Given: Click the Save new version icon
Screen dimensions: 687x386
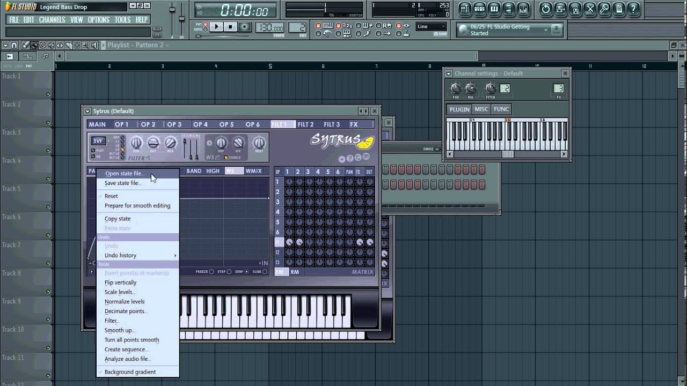Looking at the screenshot, I should (x=560, y=9).
